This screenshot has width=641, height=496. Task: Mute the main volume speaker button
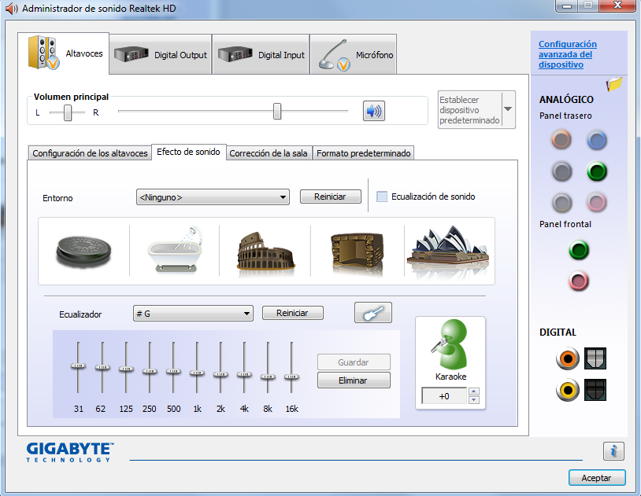tap(373, 111)
